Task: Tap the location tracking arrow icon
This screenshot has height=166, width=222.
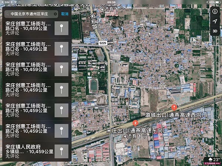Action: click(x=215, y=21)
